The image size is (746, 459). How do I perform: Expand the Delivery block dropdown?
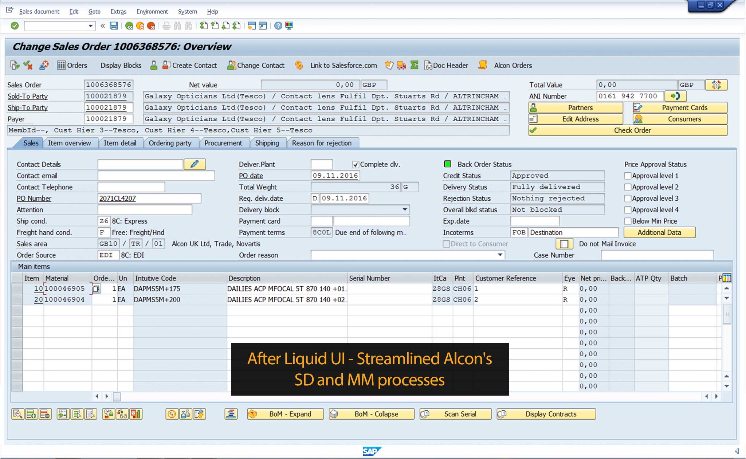405,210
